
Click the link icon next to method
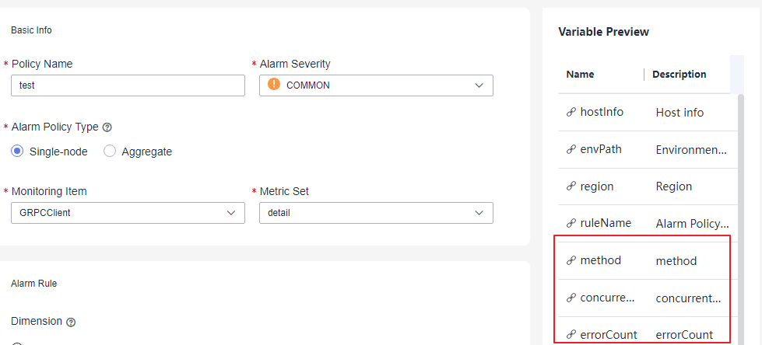coord(571,260)
